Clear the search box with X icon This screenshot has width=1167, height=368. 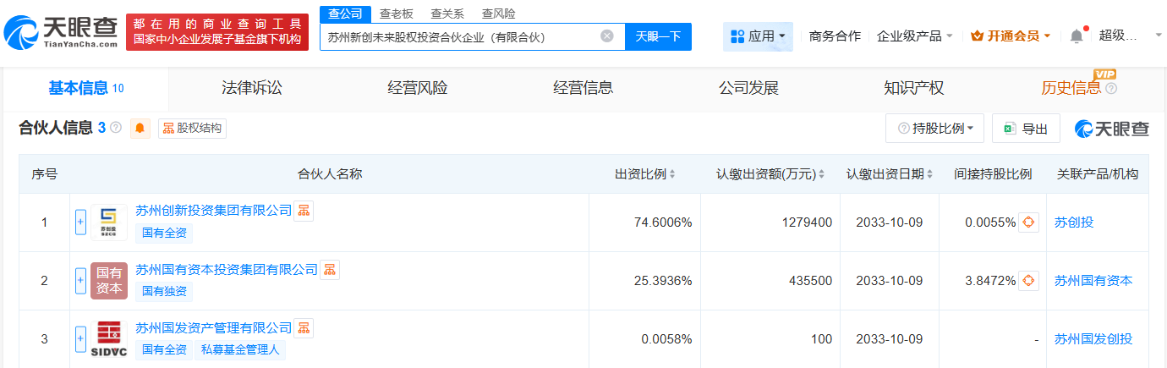[607, 36]
